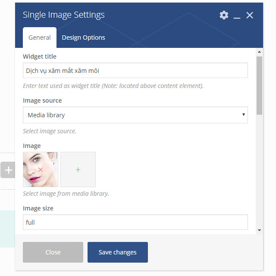Select the woman's face image thumbnail
The height and width of the screenshot is (276, 276).
pyautogui.click(x=41, y=169)
